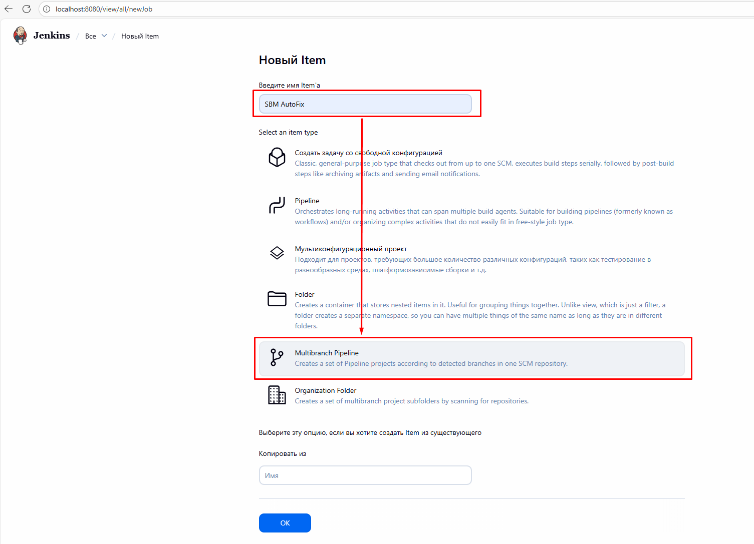754x544 pixels.
Task: Click the Jenkins butler logo icon
Action: (20, 36)
